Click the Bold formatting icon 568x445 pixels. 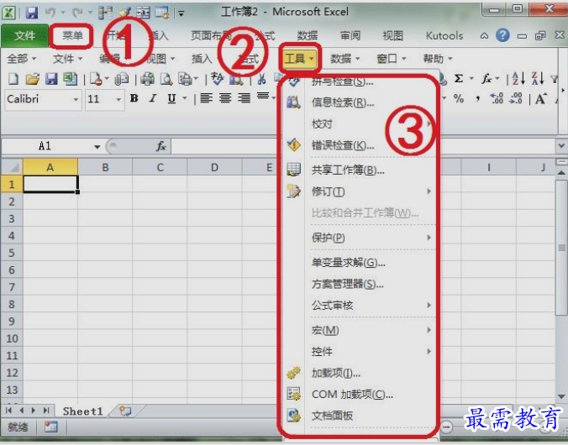tap(134, 98)
